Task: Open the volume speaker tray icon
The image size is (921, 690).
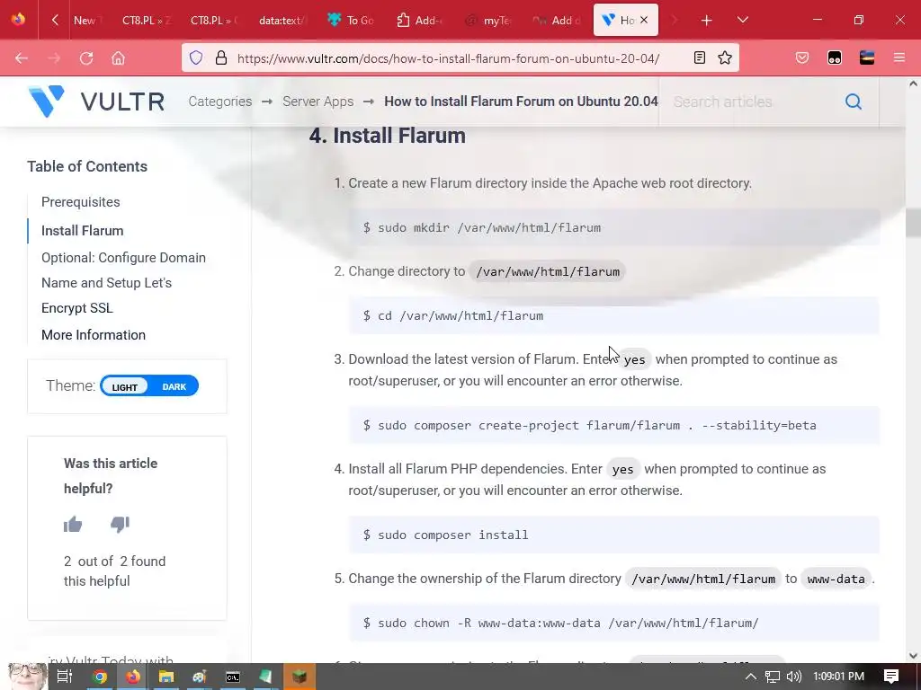Action: pos(793,677)
